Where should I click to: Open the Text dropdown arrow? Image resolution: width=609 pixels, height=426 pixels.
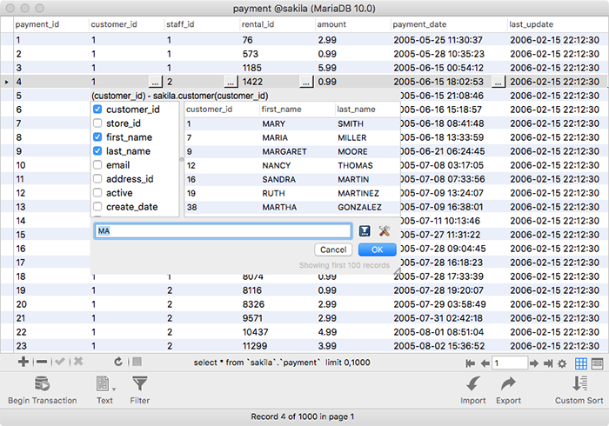pos(114,389)
